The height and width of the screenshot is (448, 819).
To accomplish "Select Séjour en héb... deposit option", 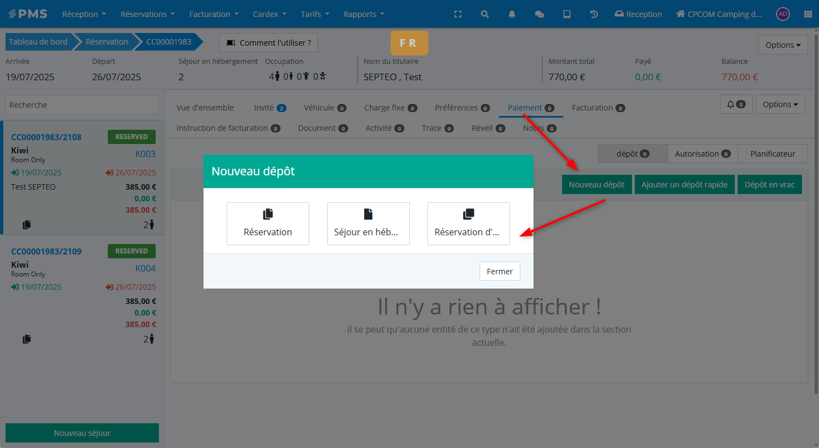I will pyautogui.click(x=368, y=224).
